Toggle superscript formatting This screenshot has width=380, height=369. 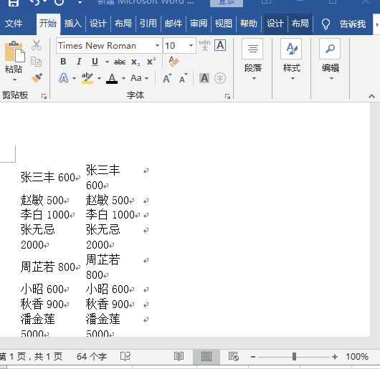pyautogui.click(x=151, y=62)
